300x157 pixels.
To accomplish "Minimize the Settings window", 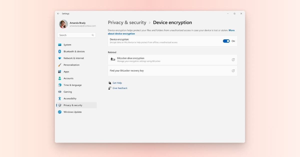I will (x=228, y=14).
